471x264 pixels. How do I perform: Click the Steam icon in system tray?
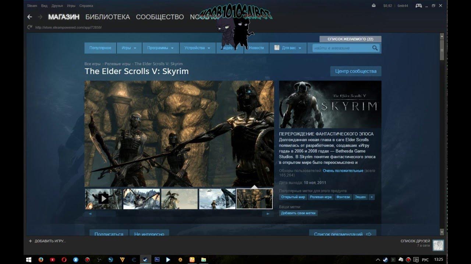pos(385,260)
